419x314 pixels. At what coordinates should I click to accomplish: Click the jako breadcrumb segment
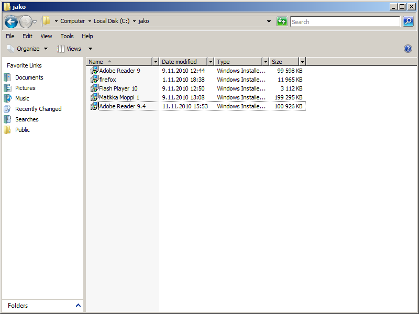[144, 21]
